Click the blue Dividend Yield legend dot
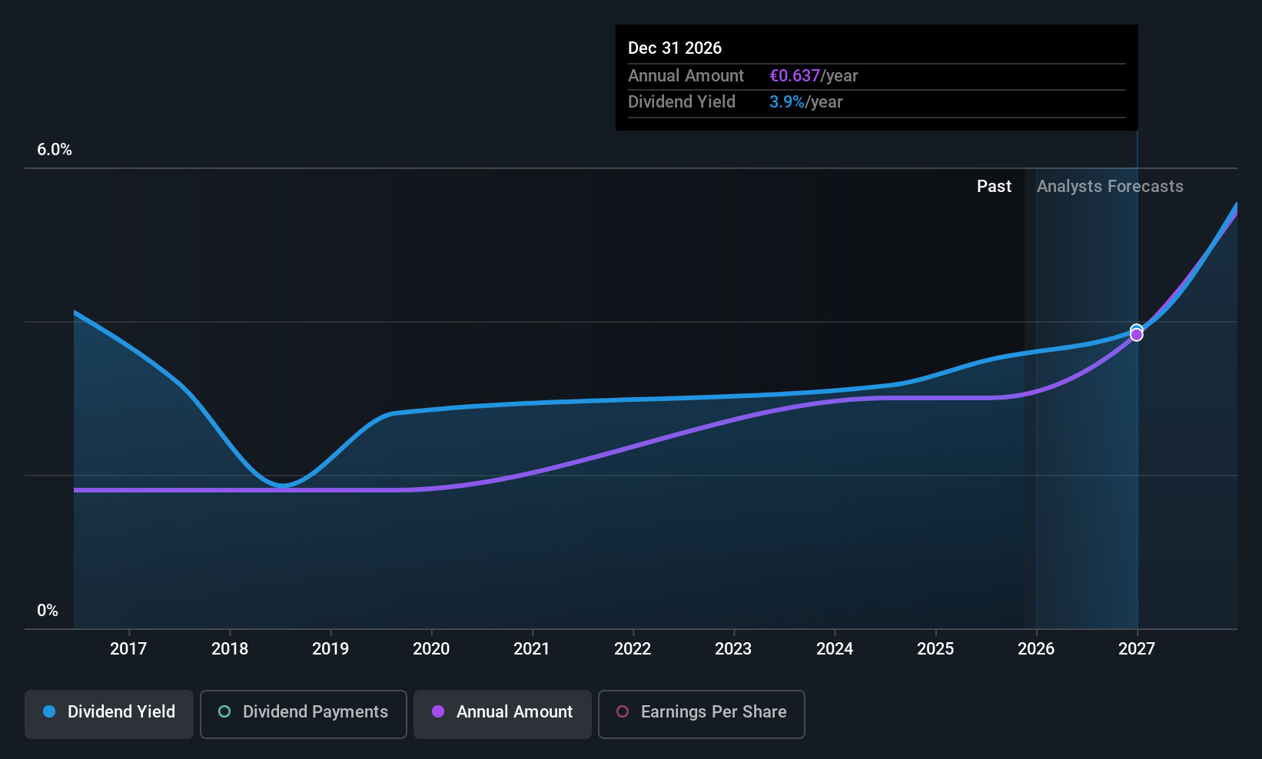Screen dimensions: 1262x759 click(x=49, y=712)
